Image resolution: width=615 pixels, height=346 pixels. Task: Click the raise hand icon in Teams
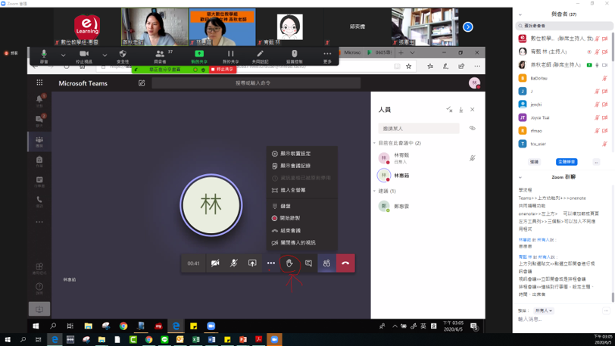[x=289, y=263]
